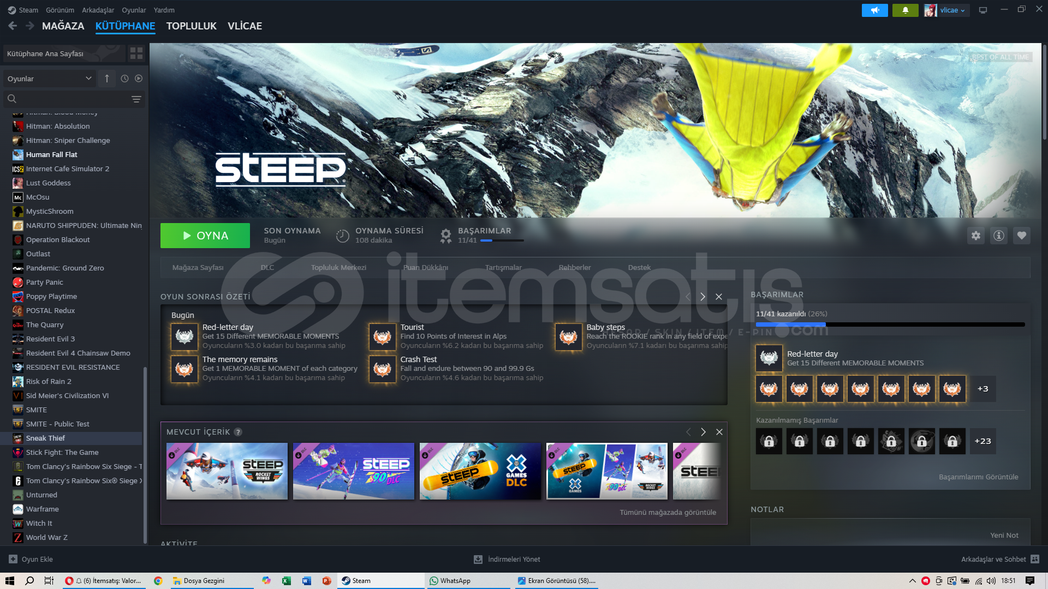Click the recent activity clock filter
This screenshot has width=1048, height=589.
click(x=124, y=79)
